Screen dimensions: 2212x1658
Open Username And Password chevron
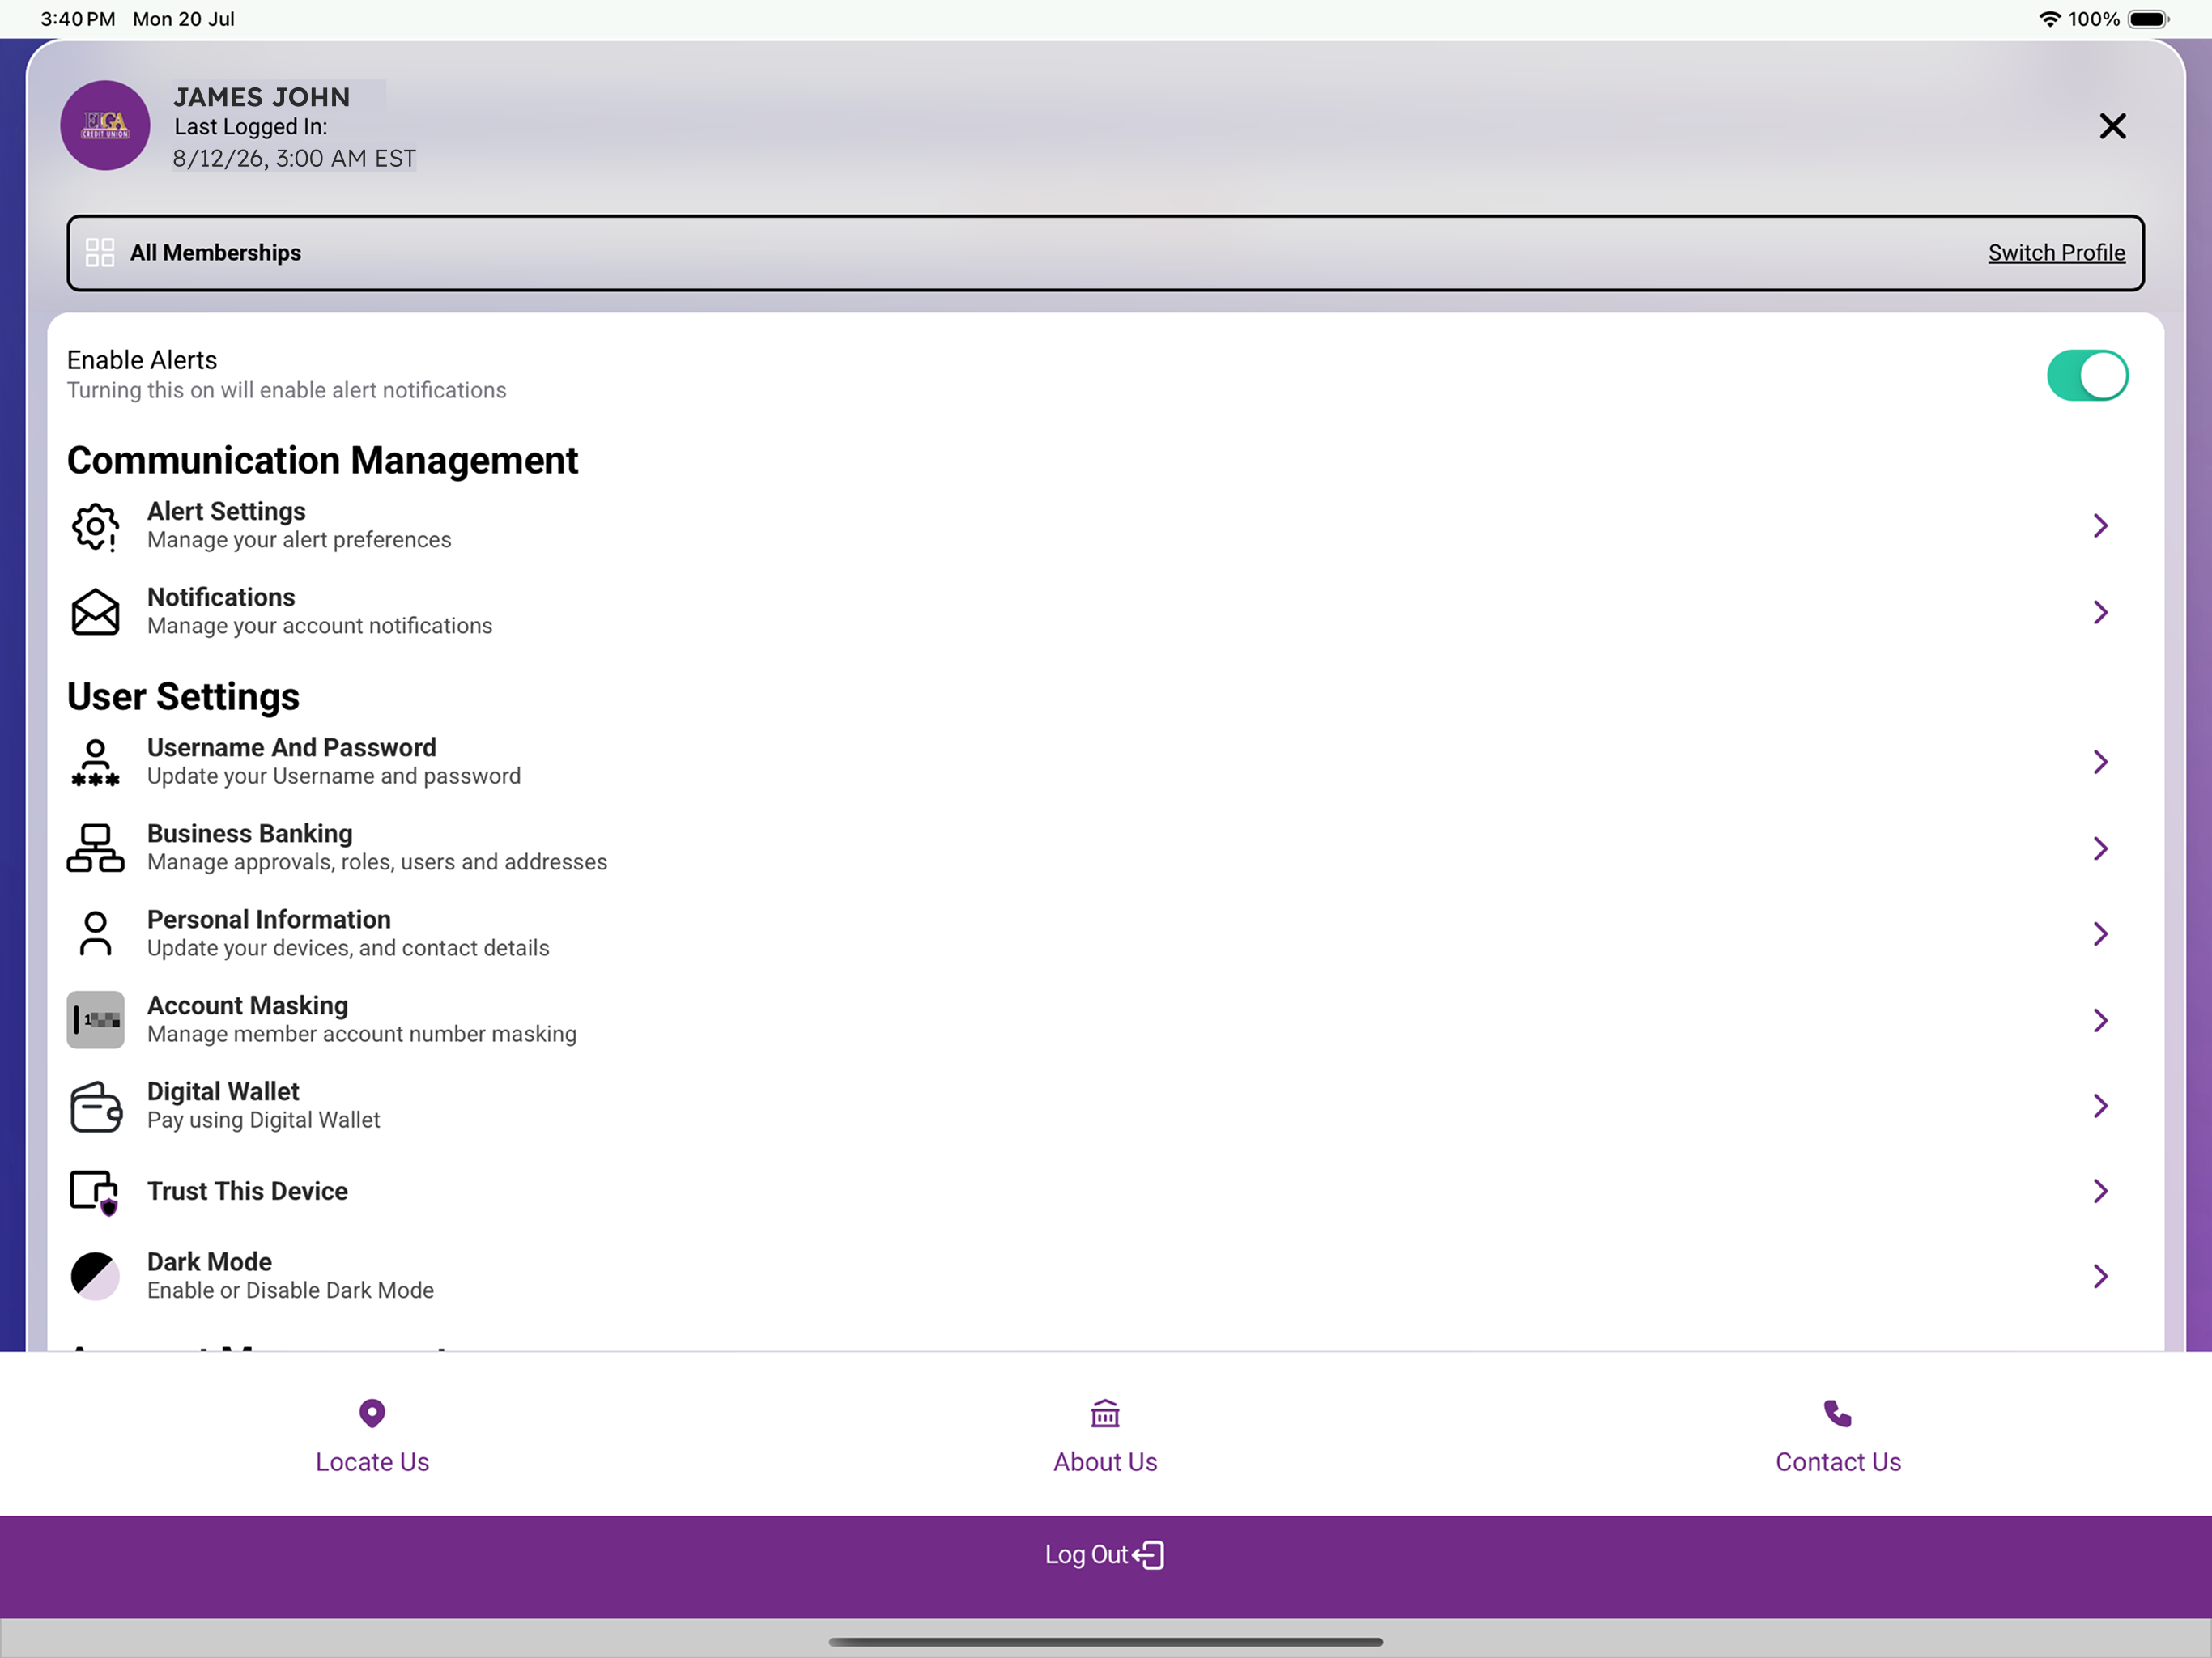click(2100, 762)
